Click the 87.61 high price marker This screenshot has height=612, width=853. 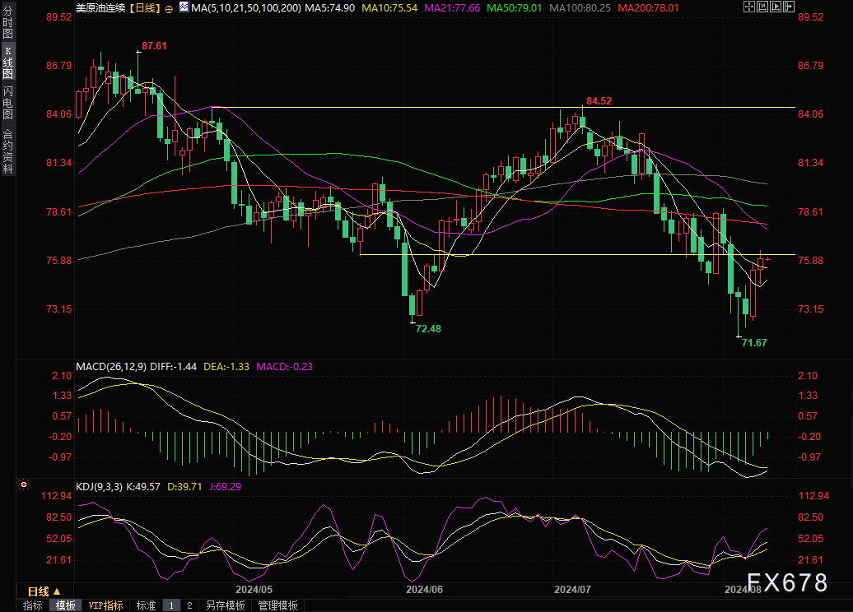[154, 47]
